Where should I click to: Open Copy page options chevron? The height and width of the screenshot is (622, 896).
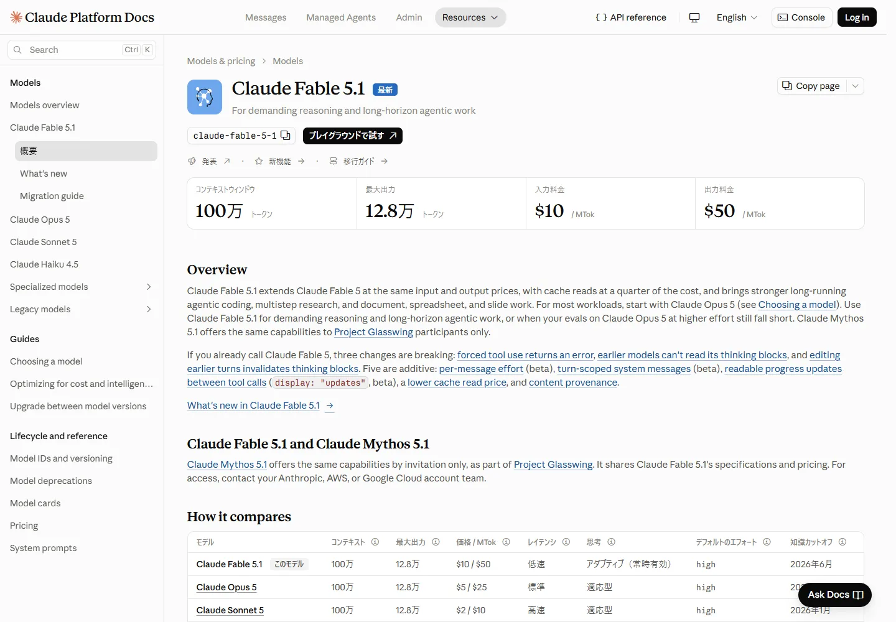pyautogui.click(x=856, y=86)
